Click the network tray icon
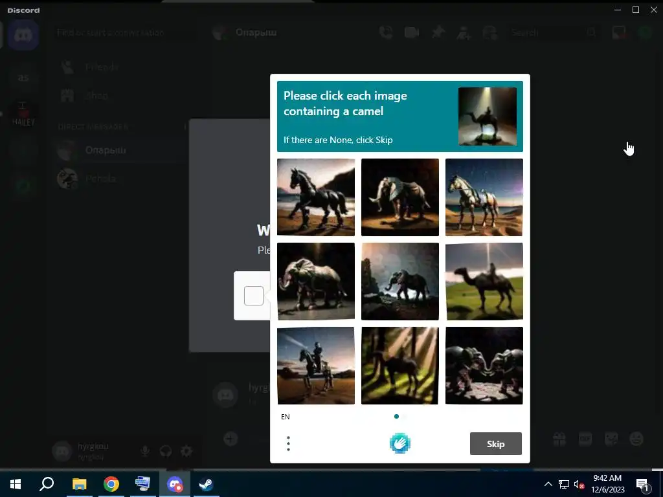 pyautogui.click(x=564, y=484)
